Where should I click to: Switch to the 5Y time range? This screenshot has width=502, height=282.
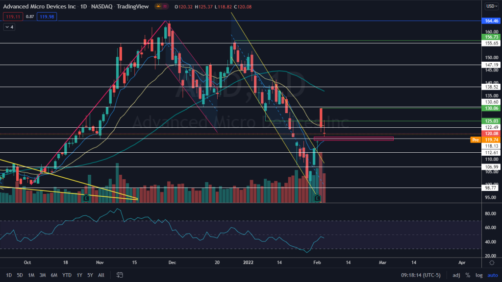tap(90, 275)
